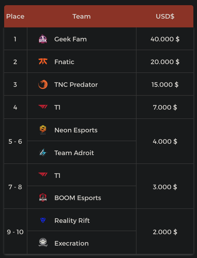This screenshot has height=258, width=197.
Task: Click the T1 logo in 7 - 8 place row
Action: tap(43, 175)
